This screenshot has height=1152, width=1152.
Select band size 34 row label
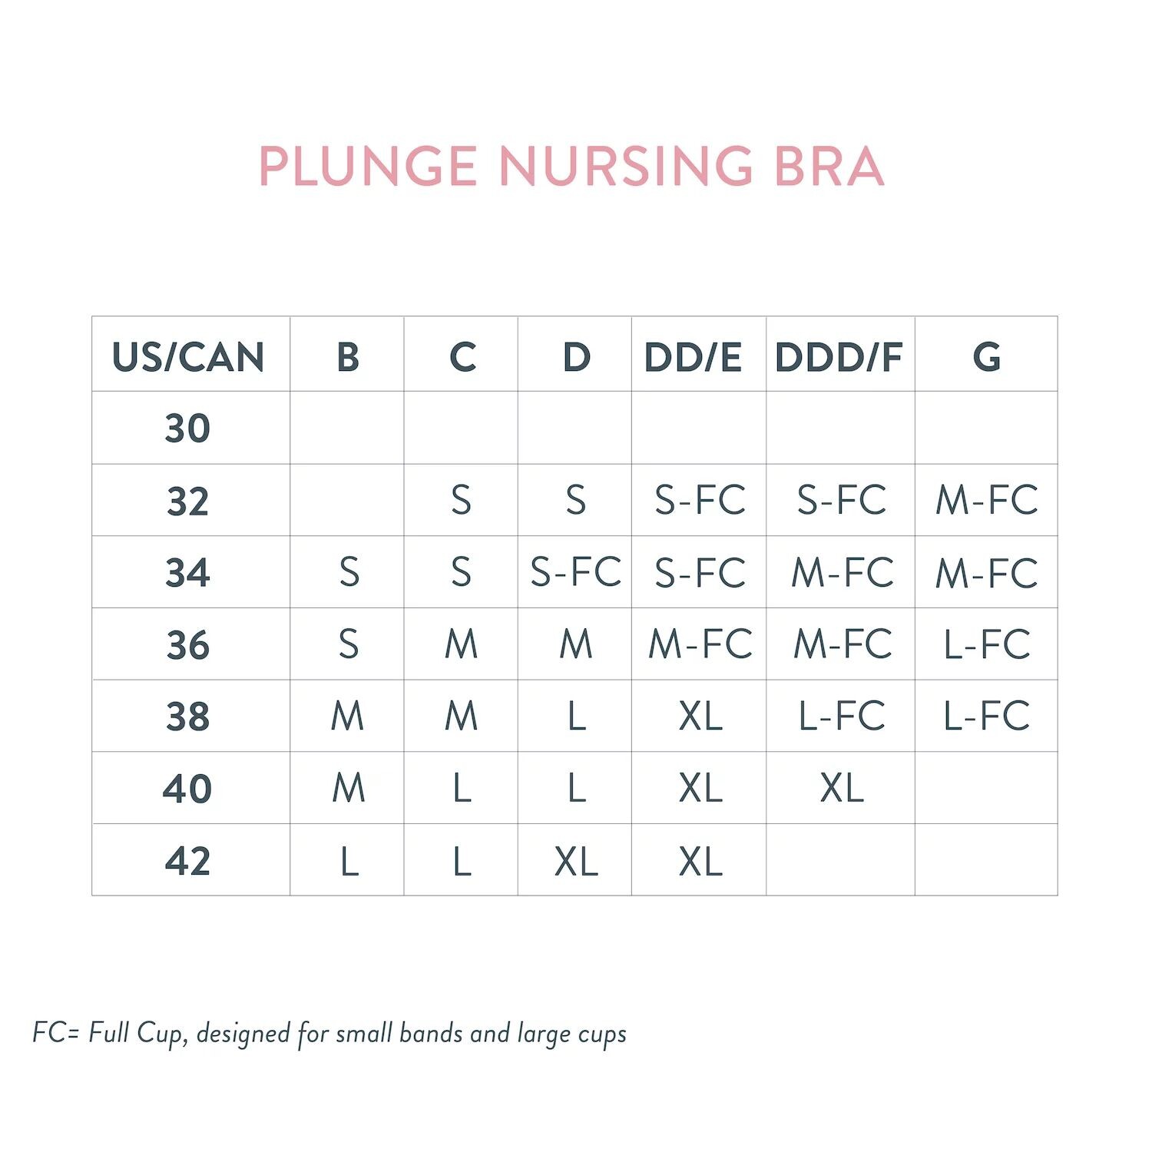click(x=187, y=573)
